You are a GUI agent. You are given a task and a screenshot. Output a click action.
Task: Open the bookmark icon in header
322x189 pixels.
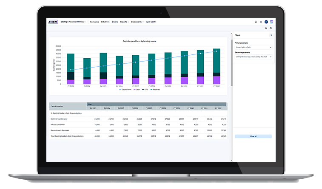click(x=256, y=21)
